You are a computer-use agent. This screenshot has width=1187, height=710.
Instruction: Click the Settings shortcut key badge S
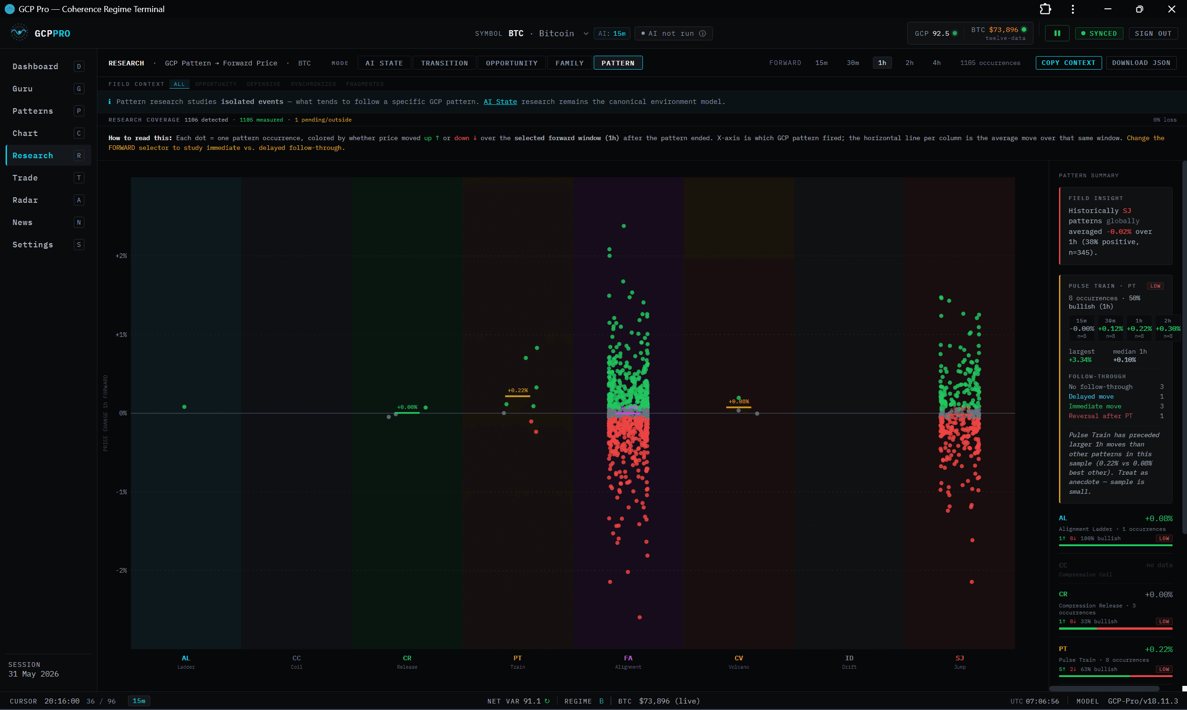[x=79, y=245]
